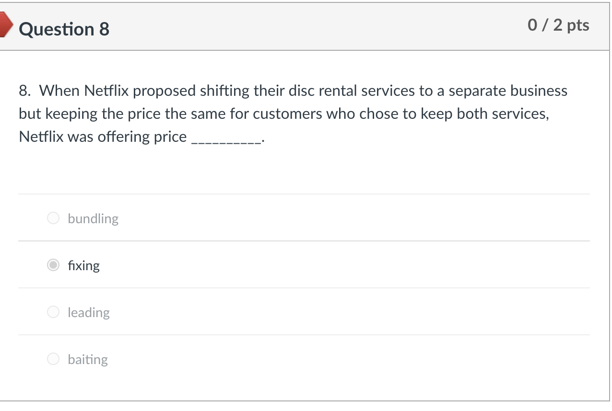Click the Question 8 title bar area
The image size is (612, 411).
[305, 26]
